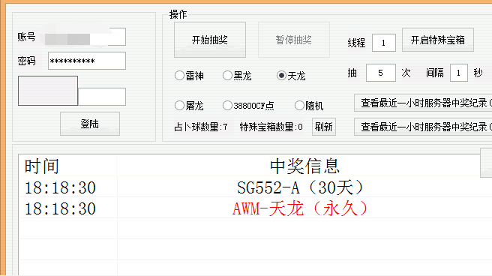Click the 占卜球数量:7 label
This screenshot has height=276, width=492.
201,127
